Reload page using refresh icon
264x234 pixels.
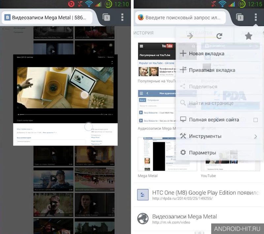point(219,36)
